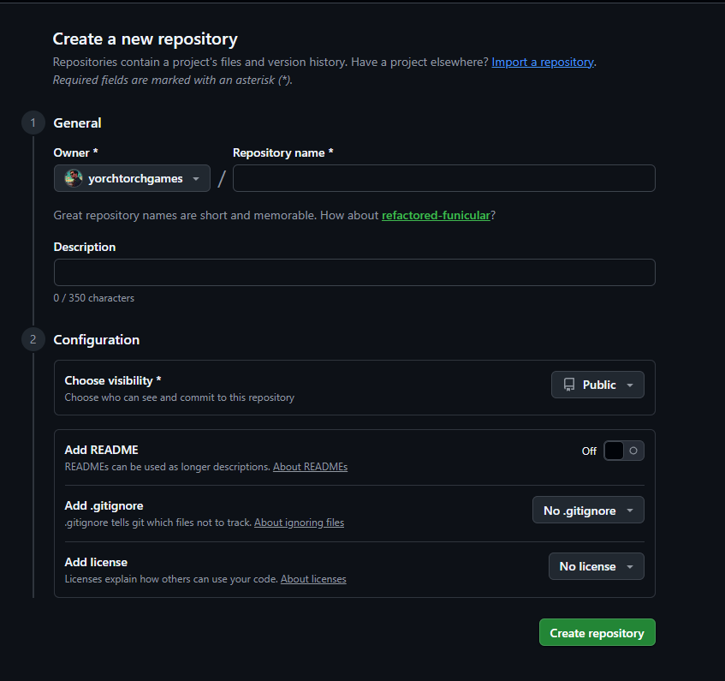Use the refactored-funicular name suggestion
Screen dimensions: 725x681
click(436, 215)
